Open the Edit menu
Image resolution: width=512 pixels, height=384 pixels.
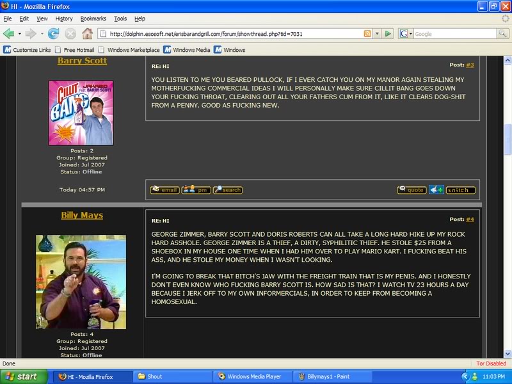pyautogui.click(x=24, y=19)
